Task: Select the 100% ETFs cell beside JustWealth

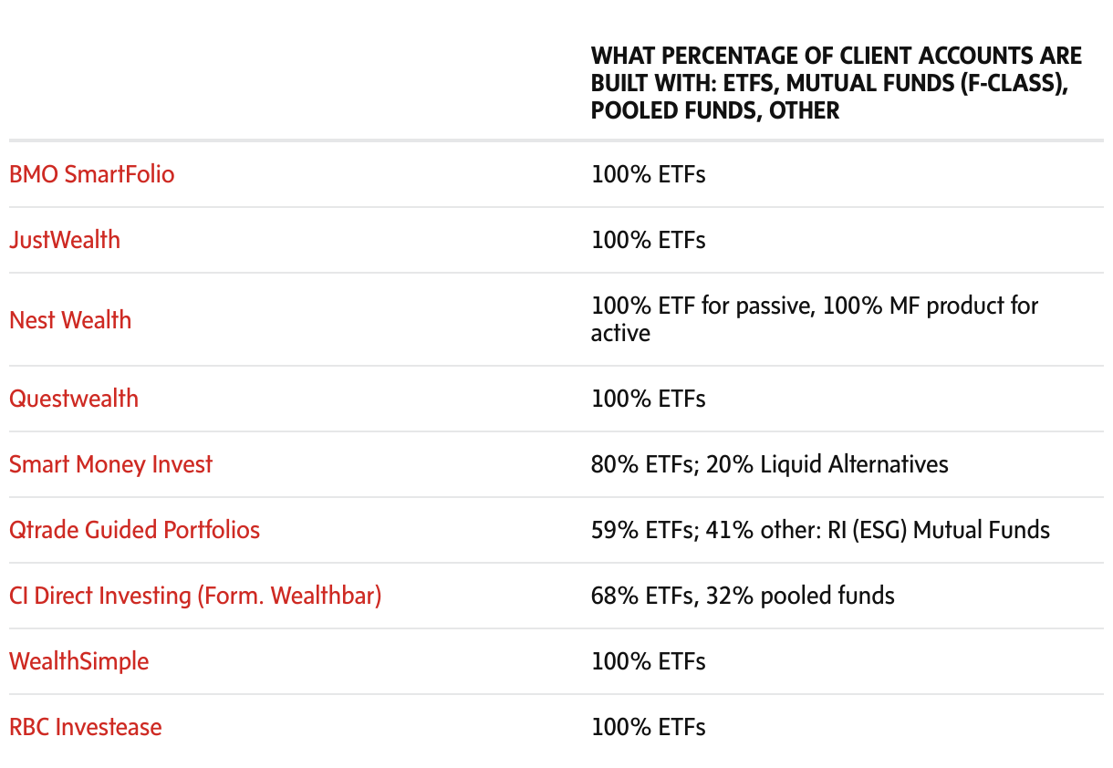Action: click(x=648, y=240)
